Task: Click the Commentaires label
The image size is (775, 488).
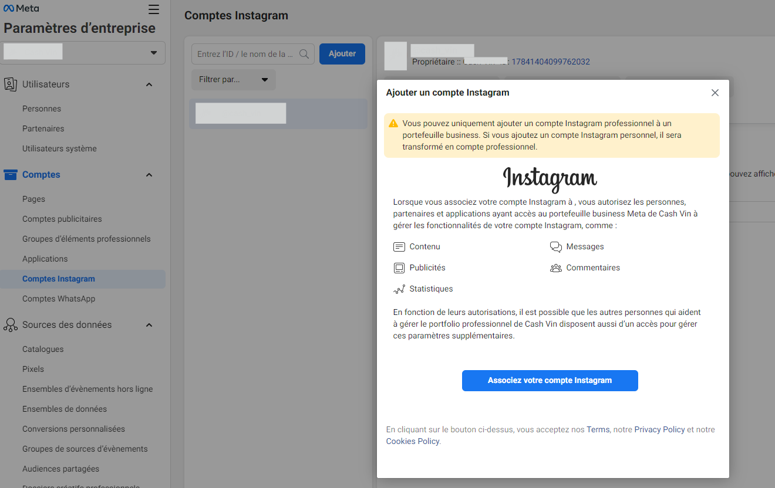Action: 593,268
